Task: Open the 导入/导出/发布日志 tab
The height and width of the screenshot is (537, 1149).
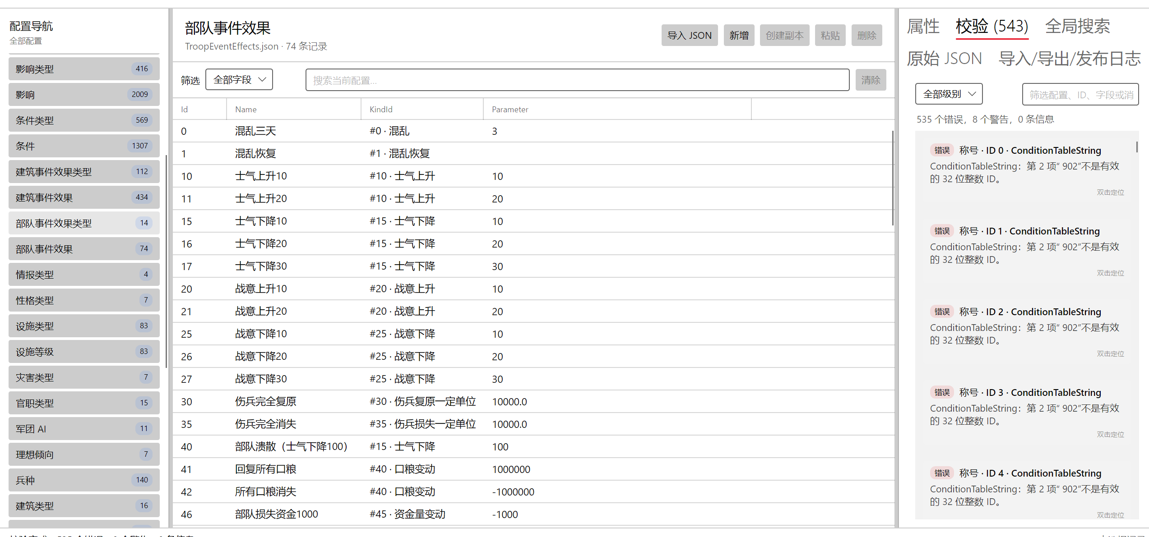Action: tap(1070, 59)
